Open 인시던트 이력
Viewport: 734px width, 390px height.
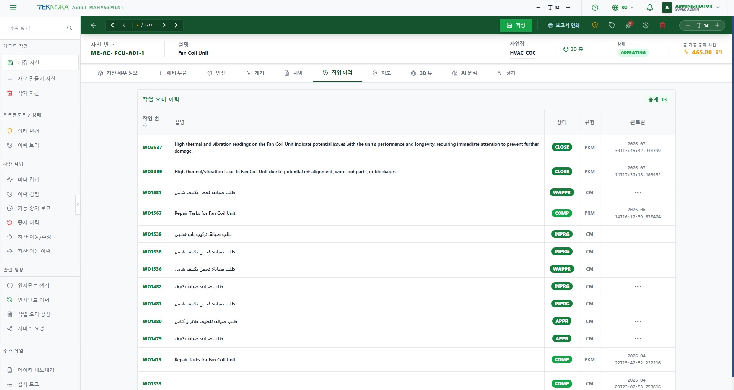[x=40, y=300]
